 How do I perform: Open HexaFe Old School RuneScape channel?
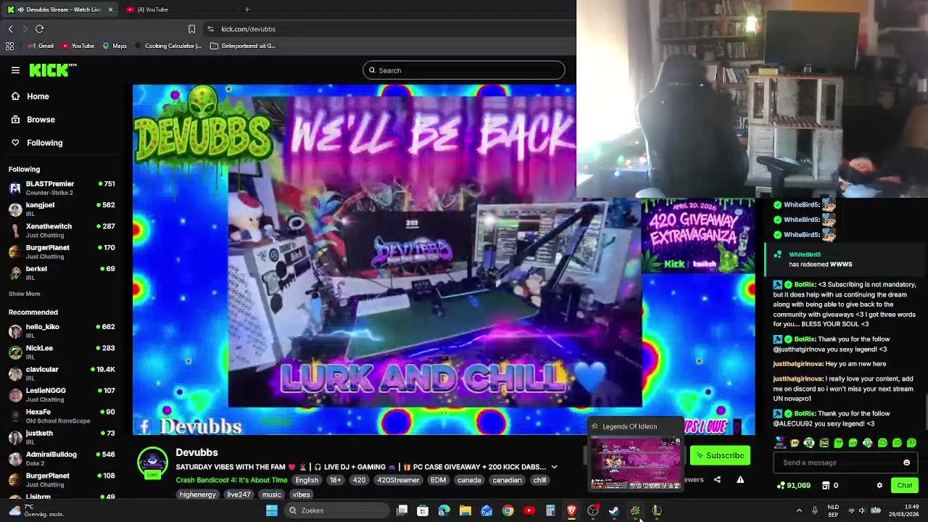[62, 416]
